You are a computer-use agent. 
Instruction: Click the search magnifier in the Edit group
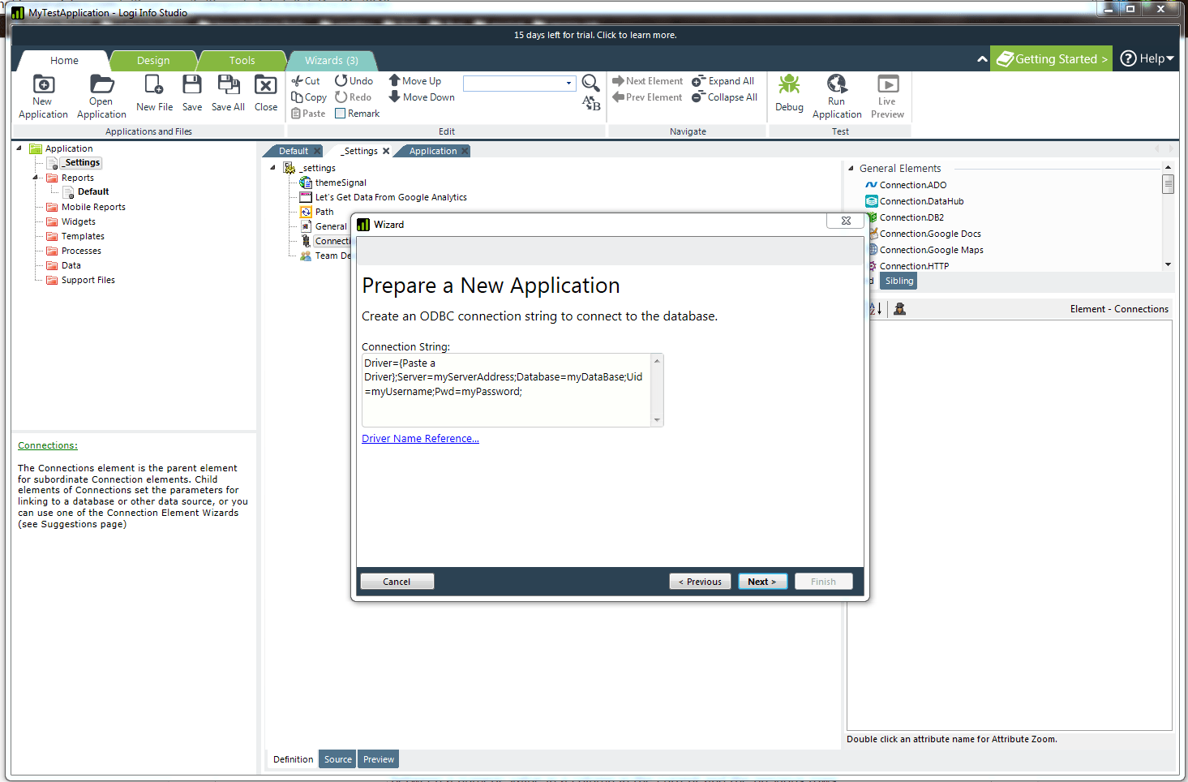tap(590, 82)
